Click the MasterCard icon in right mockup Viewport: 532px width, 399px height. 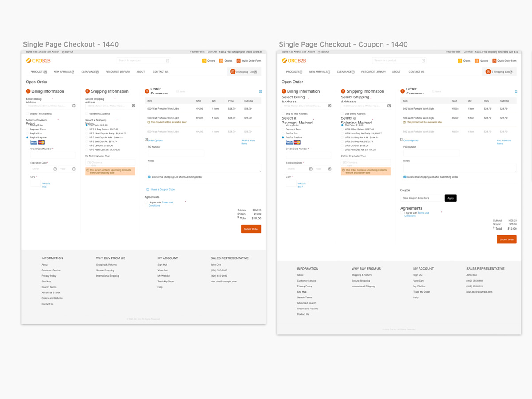pos(297,142)
